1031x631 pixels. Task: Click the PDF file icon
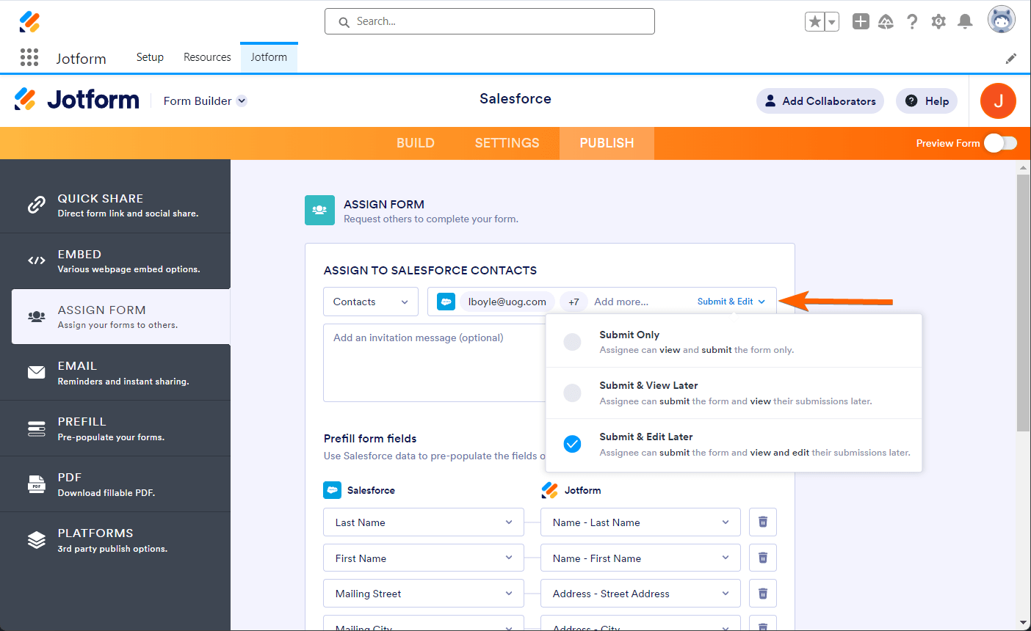[37, 484]
